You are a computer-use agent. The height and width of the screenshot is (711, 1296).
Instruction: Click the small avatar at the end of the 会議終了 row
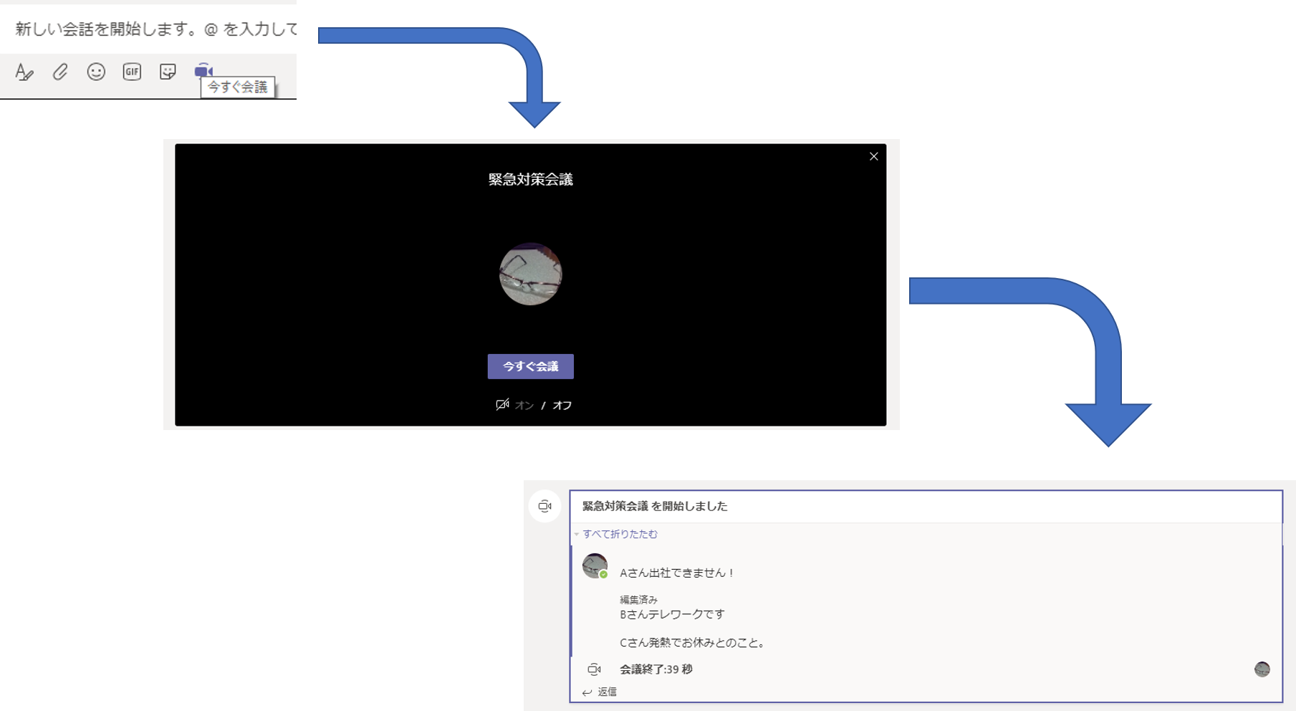1263,669
